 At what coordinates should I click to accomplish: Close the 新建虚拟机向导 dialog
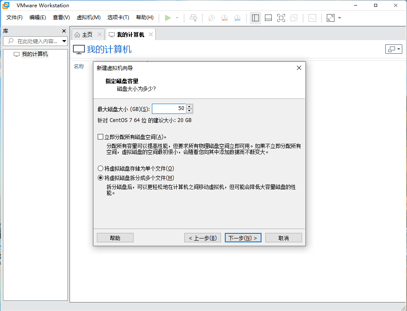299,68
